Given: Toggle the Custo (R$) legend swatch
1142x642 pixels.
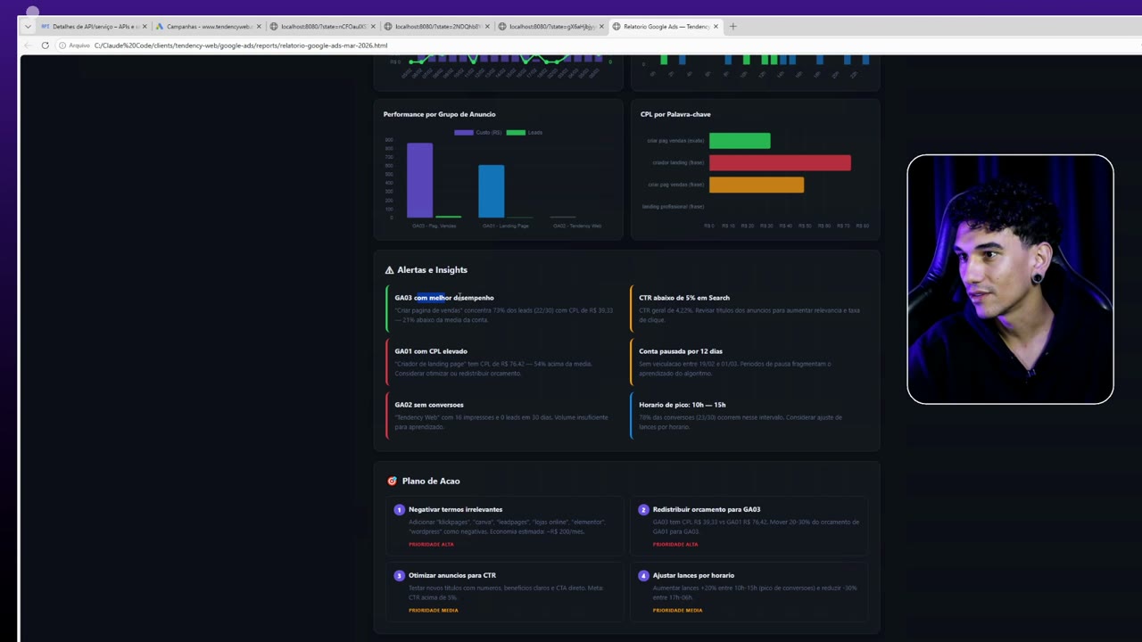Looking at the screenshot, I should [x=463, y=133].
